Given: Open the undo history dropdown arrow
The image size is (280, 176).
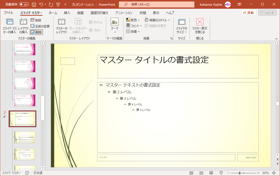Looking at the screenshot, I should click(x=45, y=5).
